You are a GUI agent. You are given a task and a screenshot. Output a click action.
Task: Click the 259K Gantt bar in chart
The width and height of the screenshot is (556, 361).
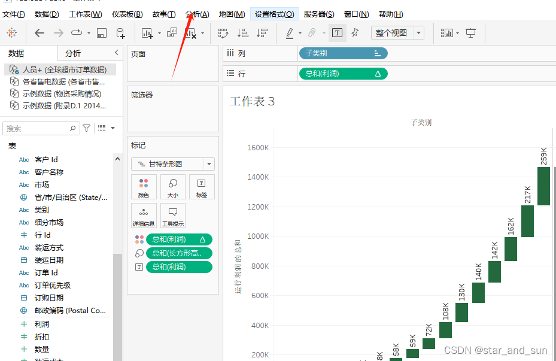click(x=543, y=186)
